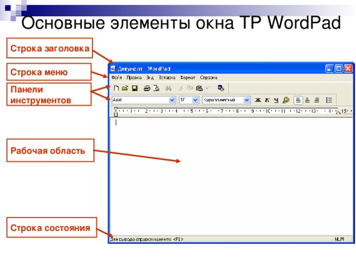Image resolution: width=356 pixels, height=267 pixels.
Task: Open the Справка menu
Action: [209, 78]
